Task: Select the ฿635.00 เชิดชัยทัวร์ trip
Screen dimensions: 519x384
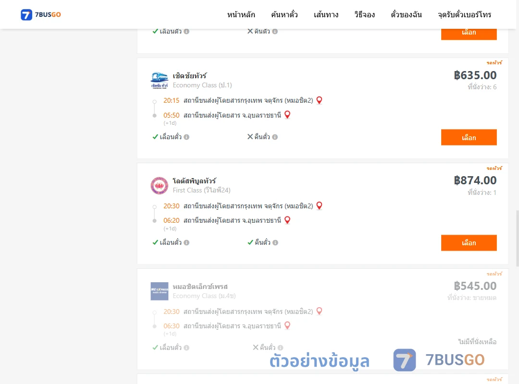Action: click(x=469, y=137)
